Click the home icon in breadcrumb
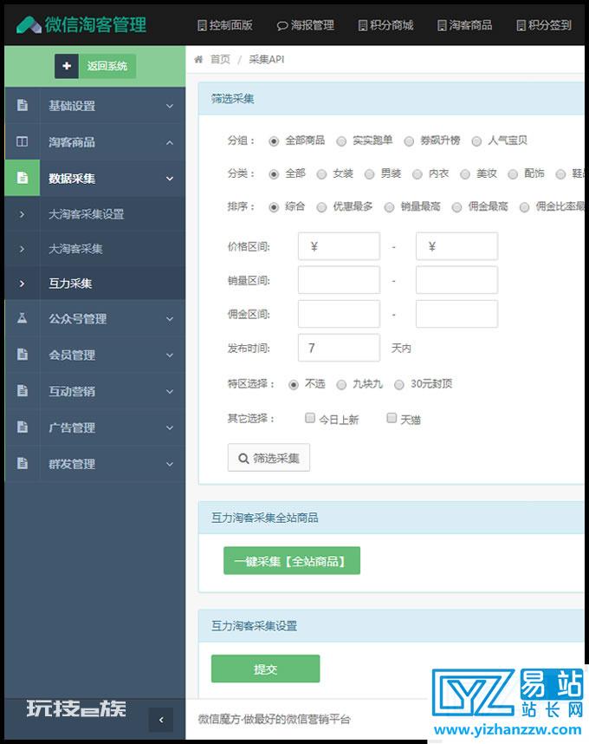The width and height of the screenshot is (589, 744). [198, 59]
